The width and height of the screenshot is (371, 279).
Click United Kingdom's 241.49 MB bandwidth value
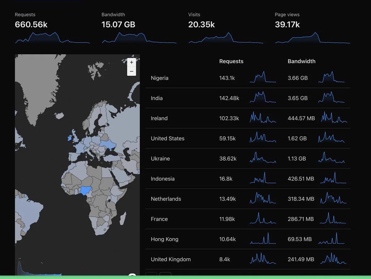click(x=301, y=259)
